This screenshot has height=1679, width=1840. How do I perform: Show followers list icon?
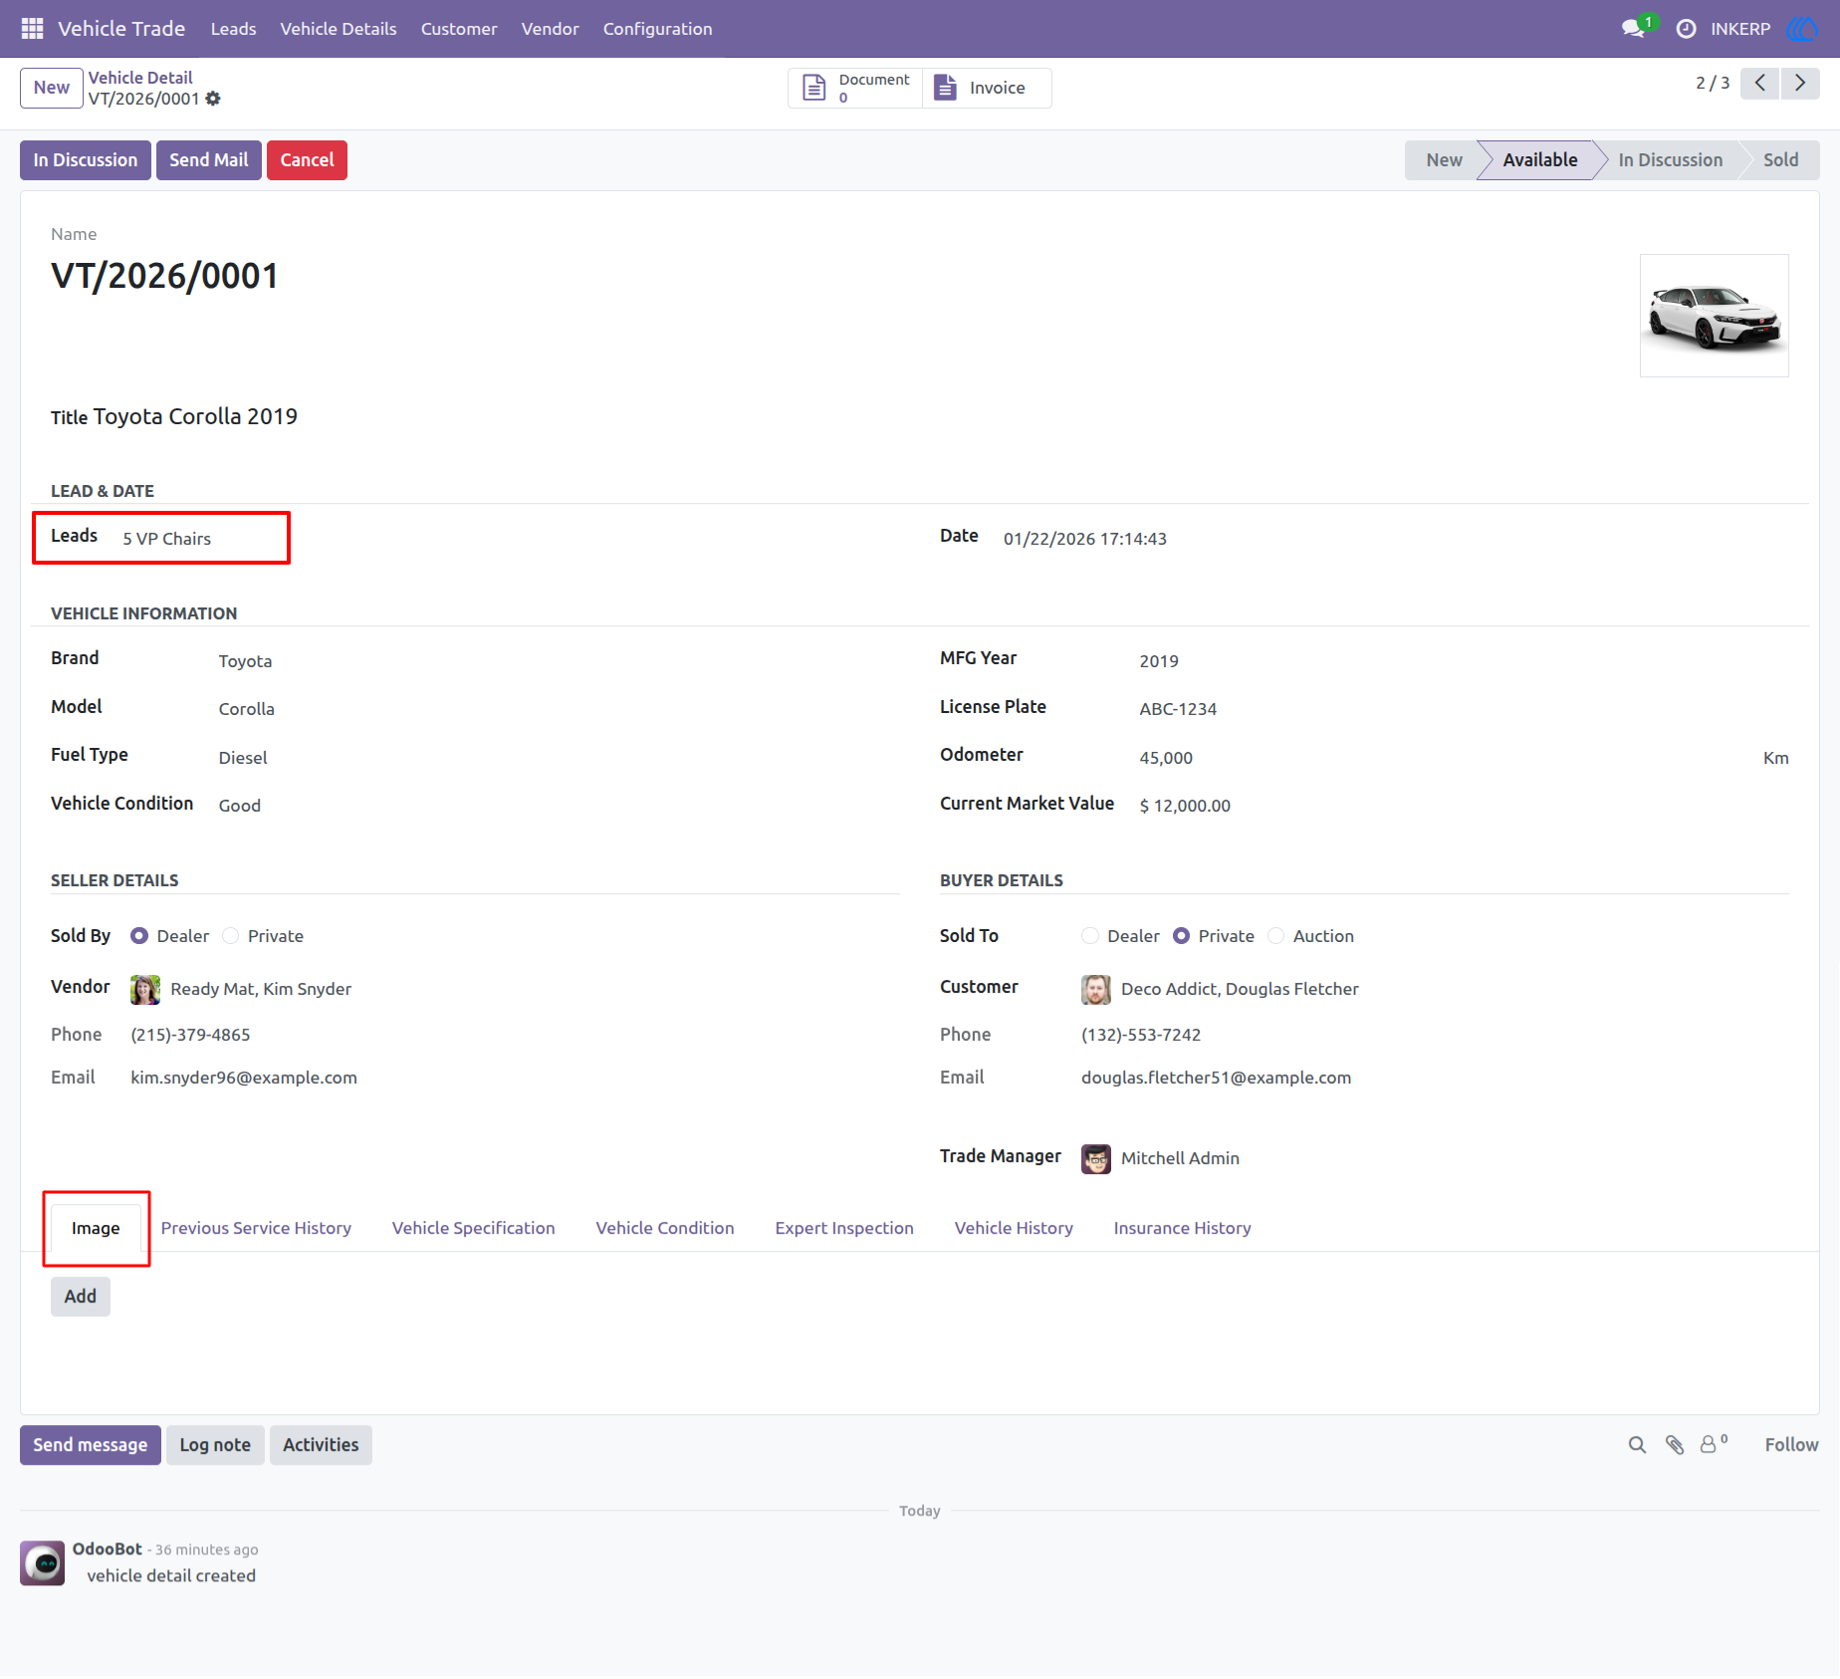click(x=1713, y=1444)
